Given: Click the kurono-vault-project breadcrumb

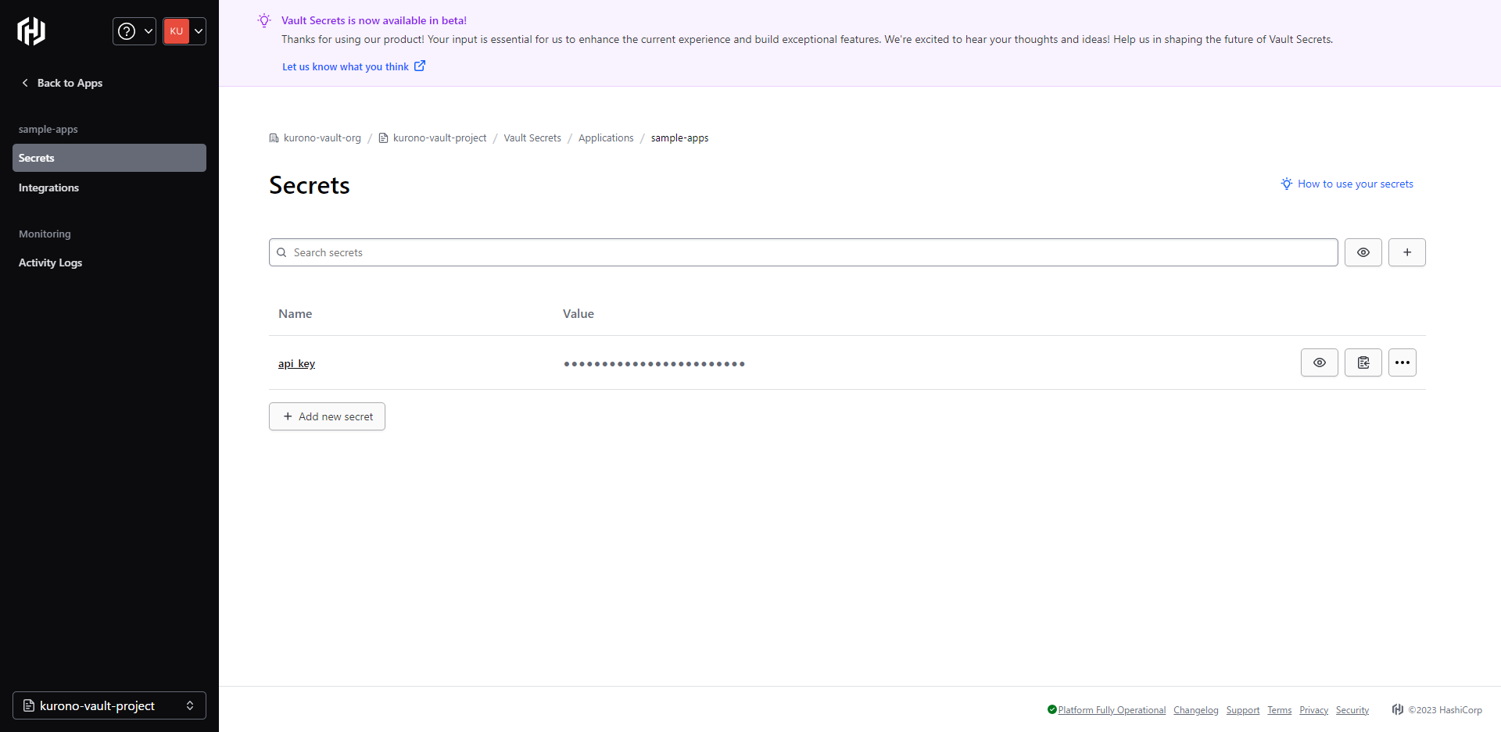Looking at the screenshot, I should click(x=432, y=137).
